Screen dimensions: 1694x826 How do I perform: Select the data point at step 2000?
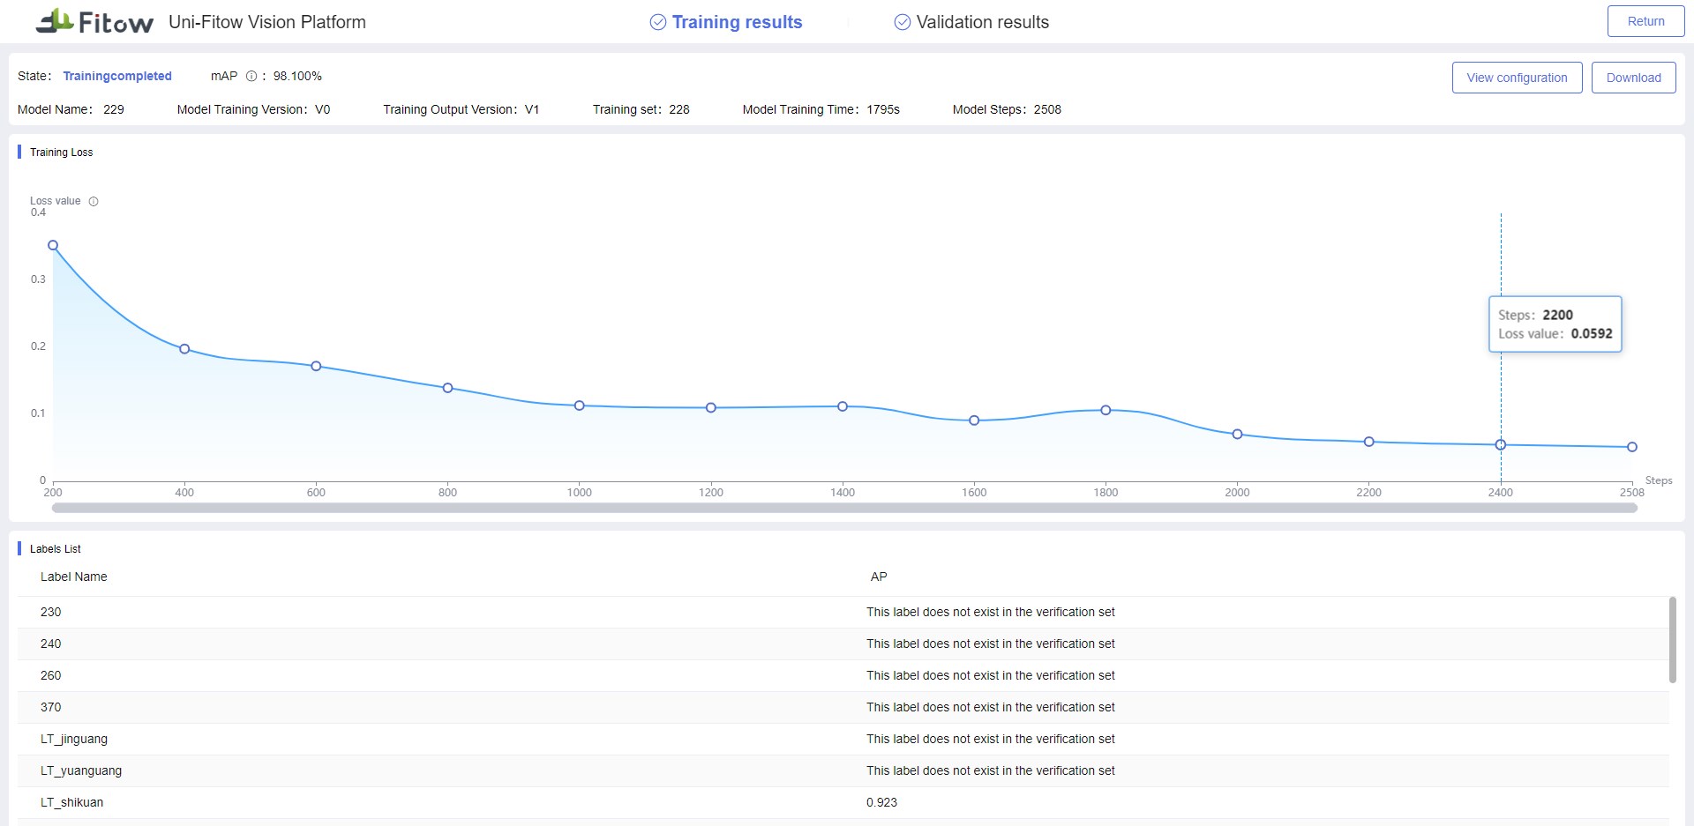pyautogui.click(x=1237, y=435)
